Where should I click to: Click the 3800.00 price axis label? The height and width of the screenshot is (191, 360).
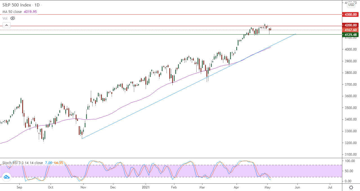(x=350, y=73)
